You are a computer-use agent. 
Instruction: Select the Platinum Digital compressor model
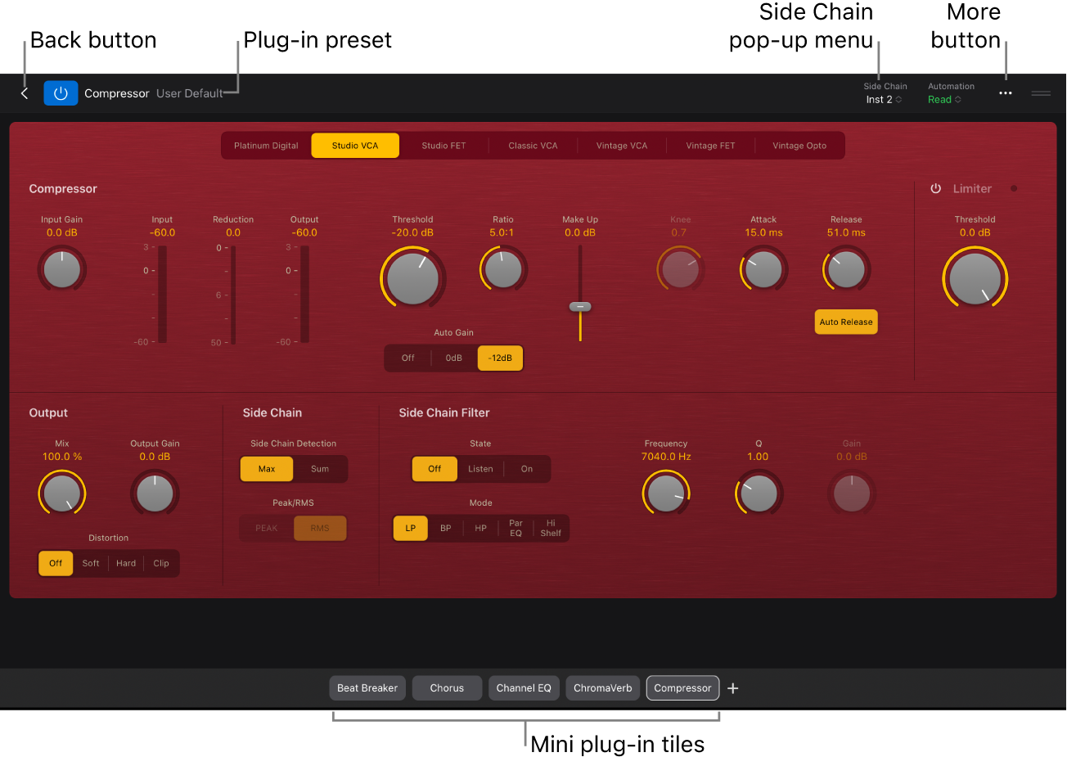[267, 146]
